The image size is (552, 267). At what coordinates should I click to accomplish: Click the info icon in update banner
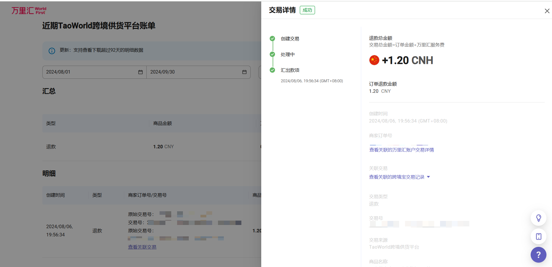click(x=52, y=51)
